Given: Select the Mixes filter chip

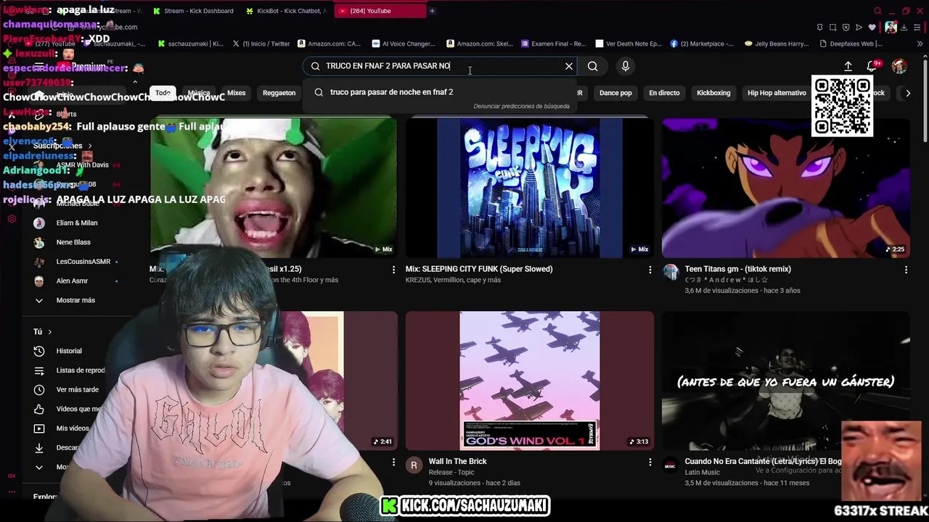Looking at the screenshot, I should coord(237,93).
